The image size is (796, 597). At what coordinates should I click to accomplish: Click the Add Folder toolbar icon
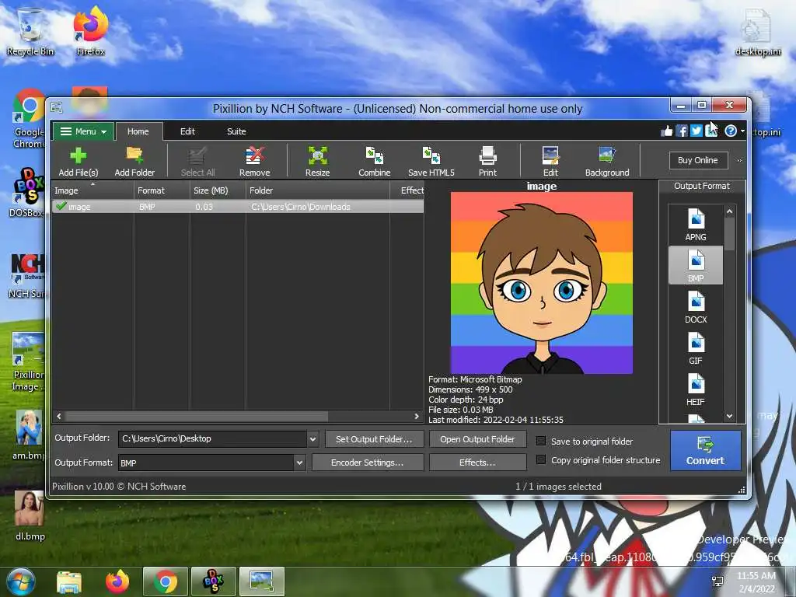[x=134, y=162]
